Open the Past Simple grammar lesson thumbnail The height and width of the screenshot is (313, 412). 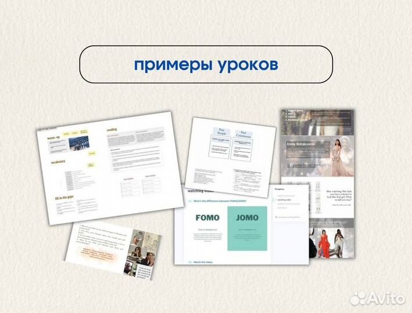[230, 156]
